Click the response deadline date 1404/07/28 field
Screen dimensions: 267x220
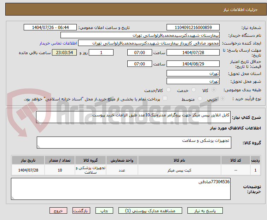point(193,52)
